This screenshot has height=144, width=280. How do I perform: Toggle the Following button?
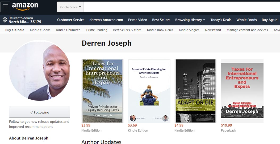coord(40,112)
